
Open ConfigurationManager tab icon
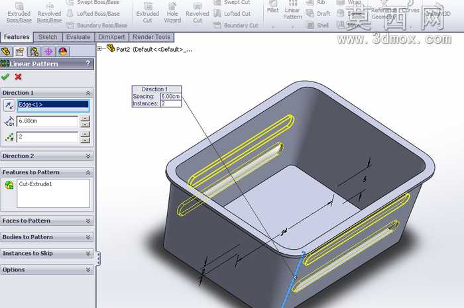click(34, 52)
